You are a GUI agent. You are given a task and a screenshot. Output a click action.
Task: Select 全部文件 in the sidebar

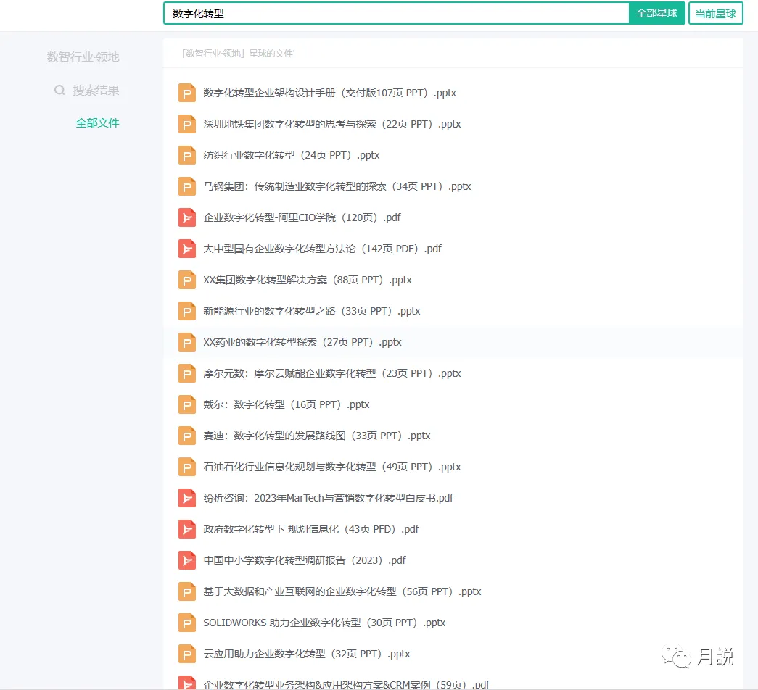97,122
